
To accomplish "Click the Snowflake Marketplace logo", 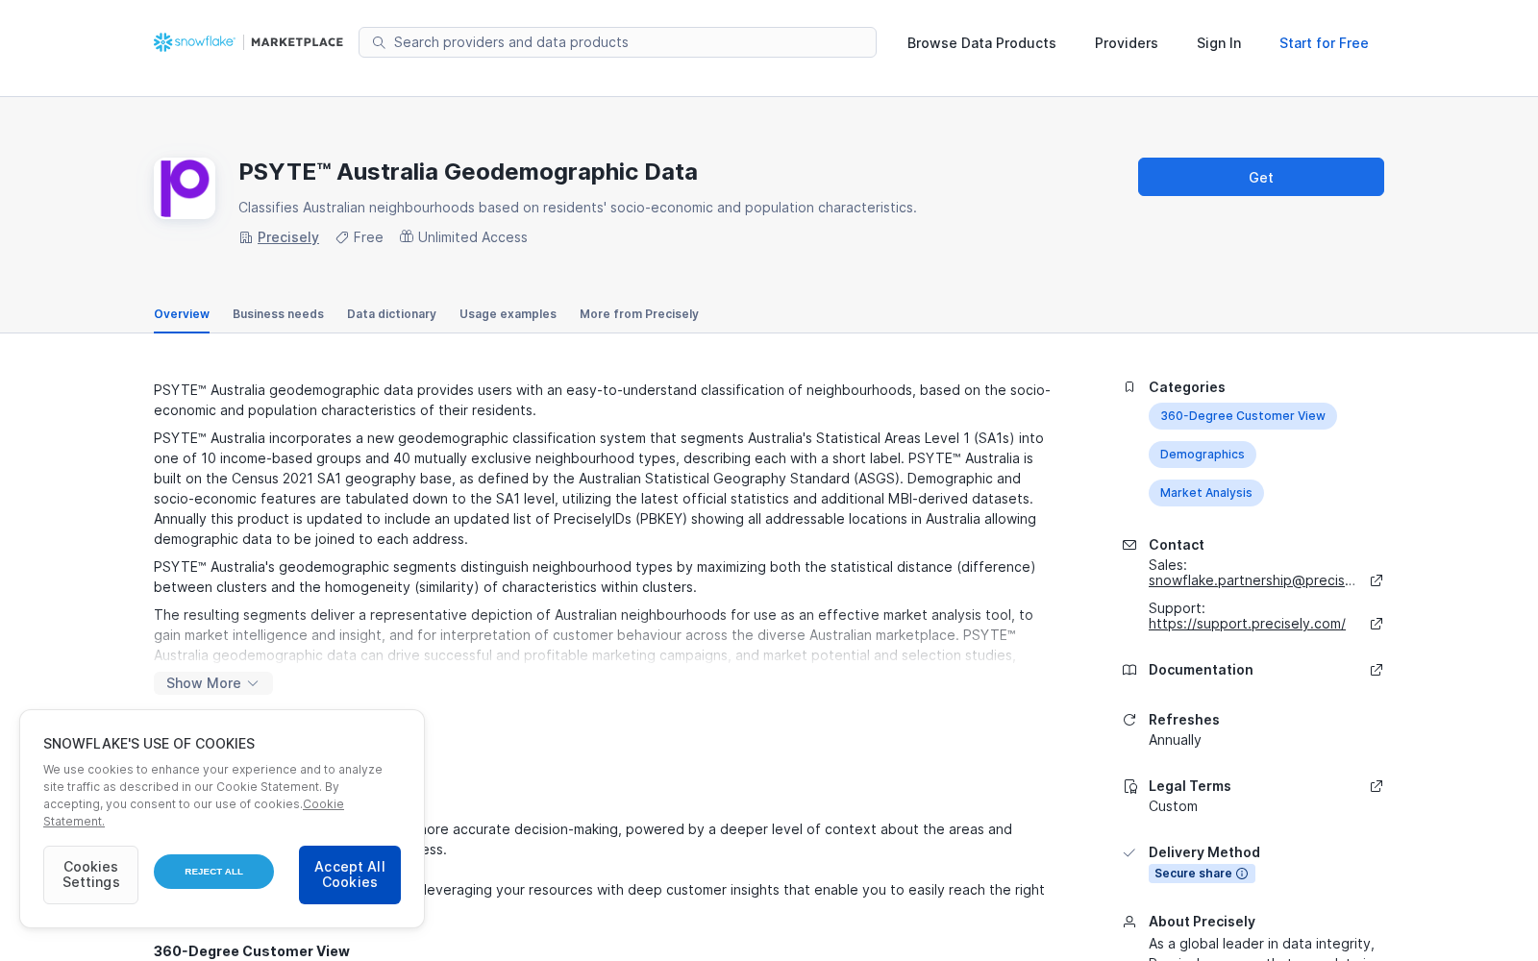I will click(x=248, y=42).
